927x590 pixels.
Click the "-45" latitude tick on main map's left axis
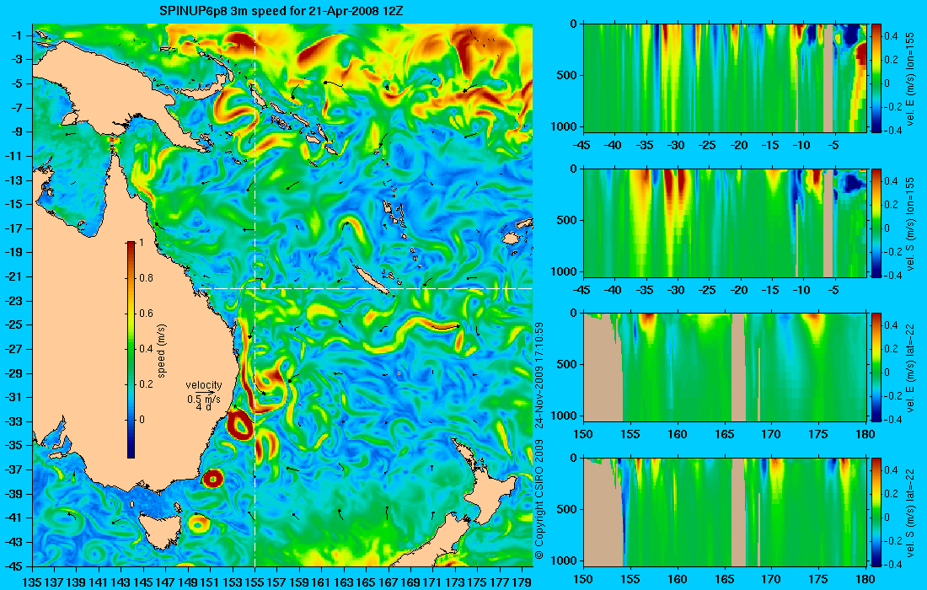click(13, 566)
